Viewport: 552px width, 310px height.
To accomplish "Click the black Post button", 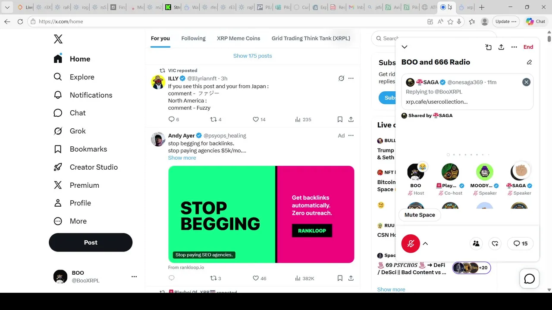I will (x=91, y=242).
